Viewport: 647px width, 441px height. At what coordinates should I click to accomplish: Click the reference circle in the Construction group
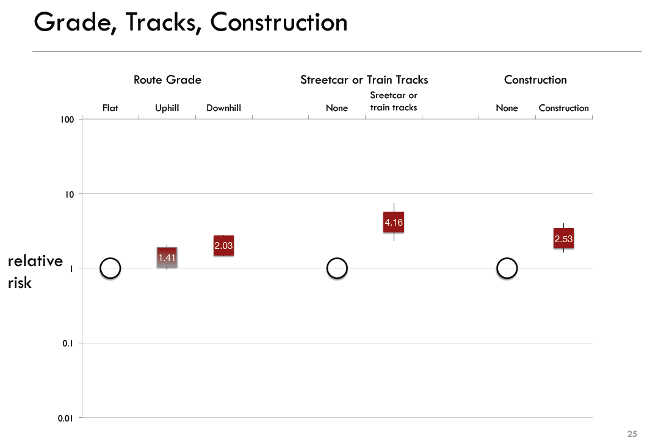coord(507,268)
